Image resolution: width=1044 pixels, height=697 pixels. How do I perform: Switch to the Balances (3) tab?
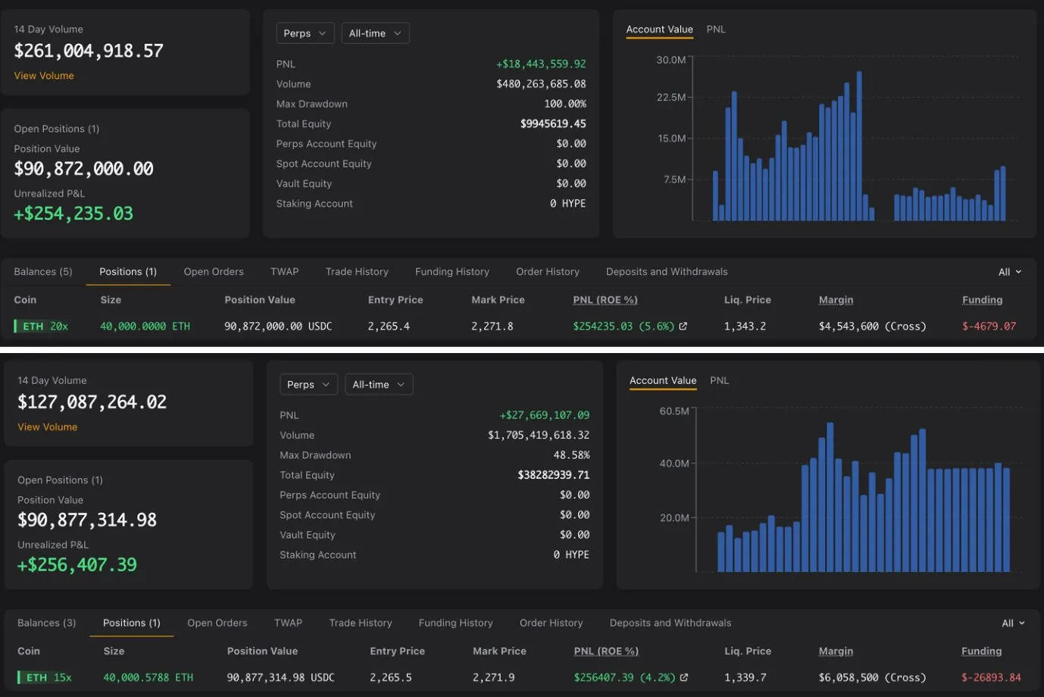[47, 624]
